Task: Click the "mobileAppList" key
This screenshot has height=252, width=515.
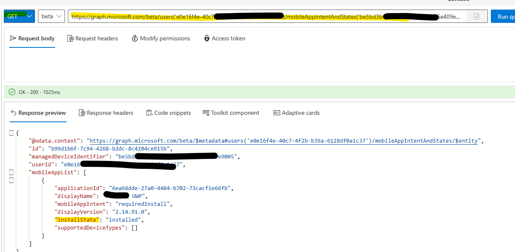Action: click(52, 172)
